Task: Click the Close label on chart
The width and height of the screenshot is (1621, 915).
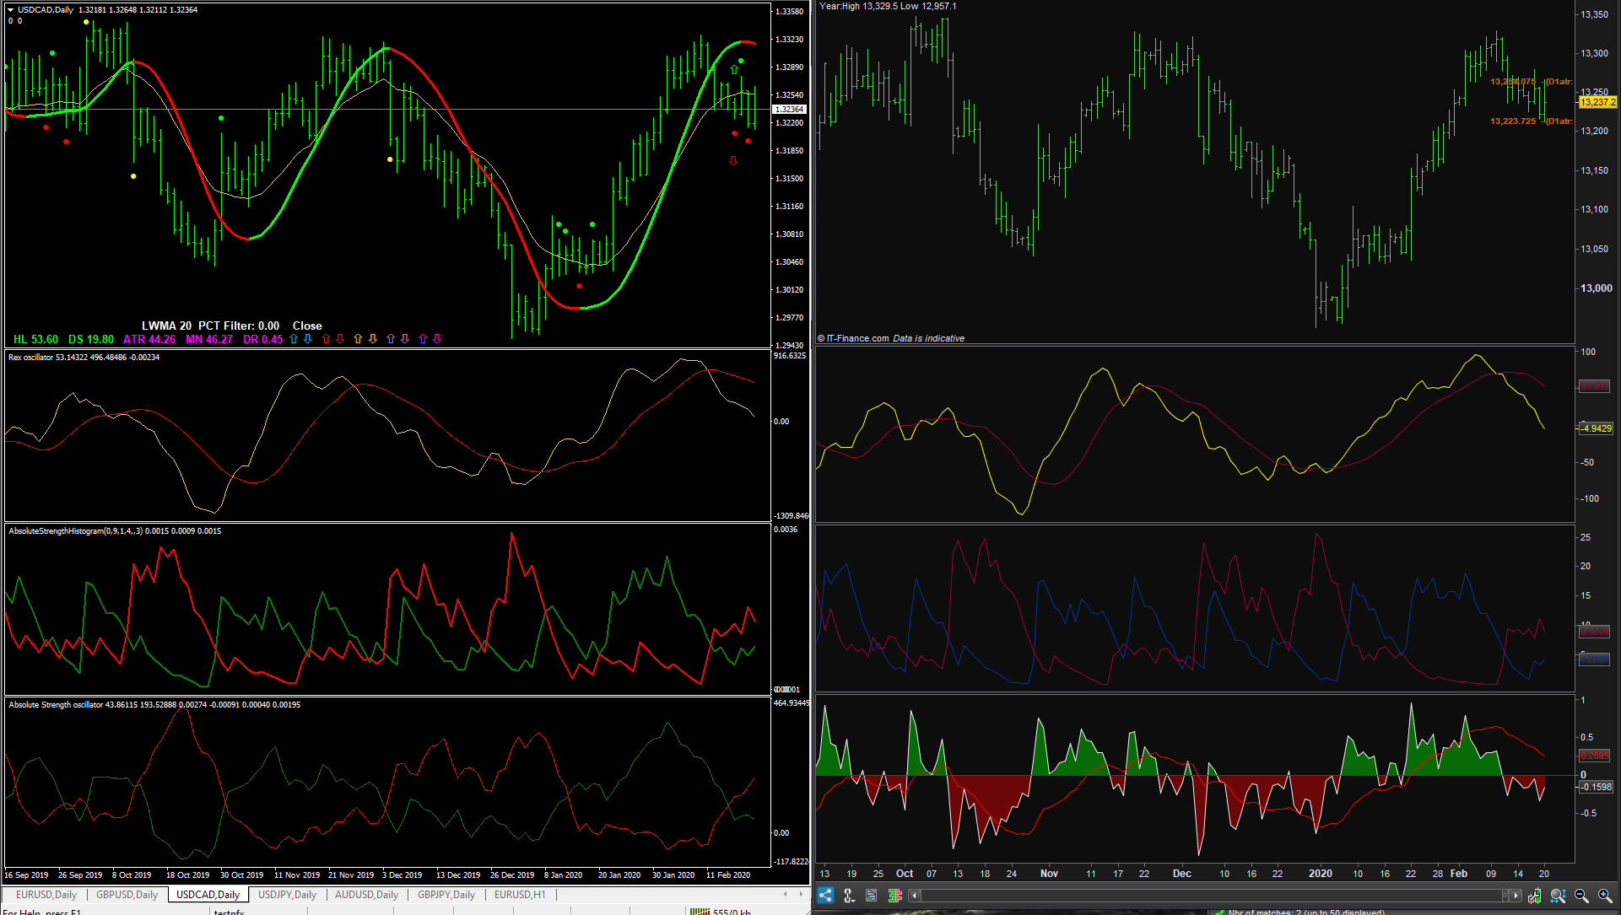Action: 307,326
